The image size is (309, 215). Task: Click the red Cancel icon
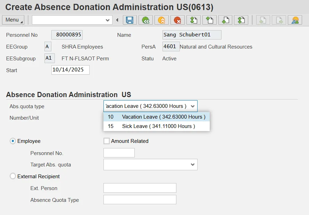[x=177, y=20]
